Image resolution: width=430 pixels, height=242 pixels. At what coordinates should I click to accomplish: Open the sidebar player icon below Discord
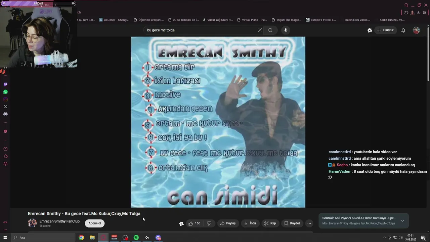[5, 131]
